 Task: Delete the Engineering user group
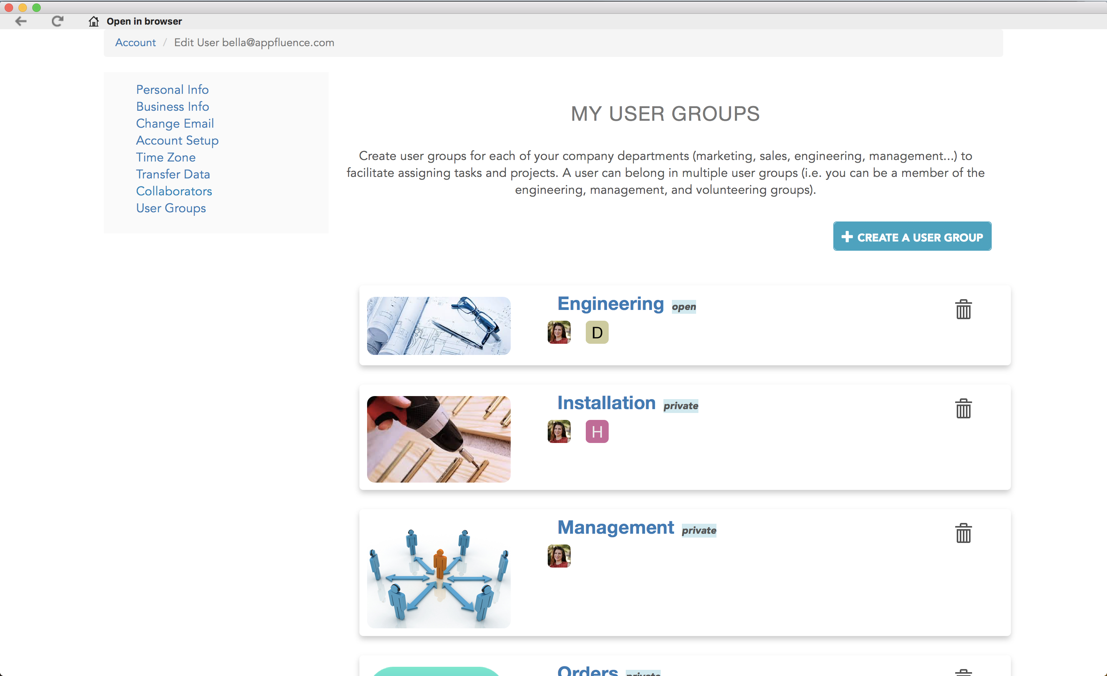coord(963,309)
